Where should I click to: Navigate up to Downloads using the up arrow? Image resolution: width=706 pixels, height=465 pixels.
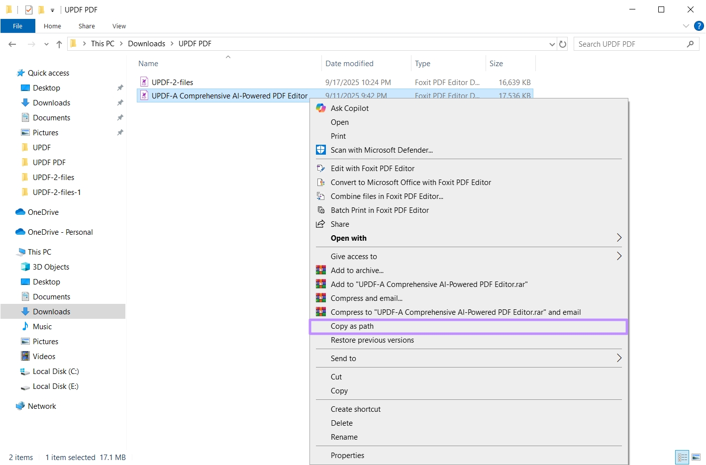(x=59, y=44)
